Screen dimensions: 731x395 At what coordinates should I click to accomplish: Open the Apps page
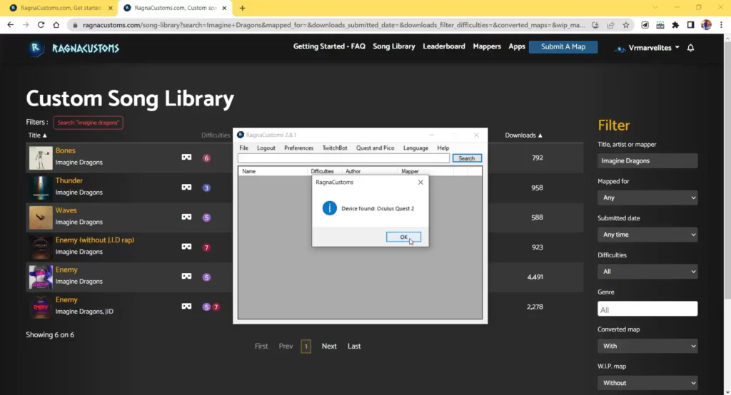coord(517,46)
